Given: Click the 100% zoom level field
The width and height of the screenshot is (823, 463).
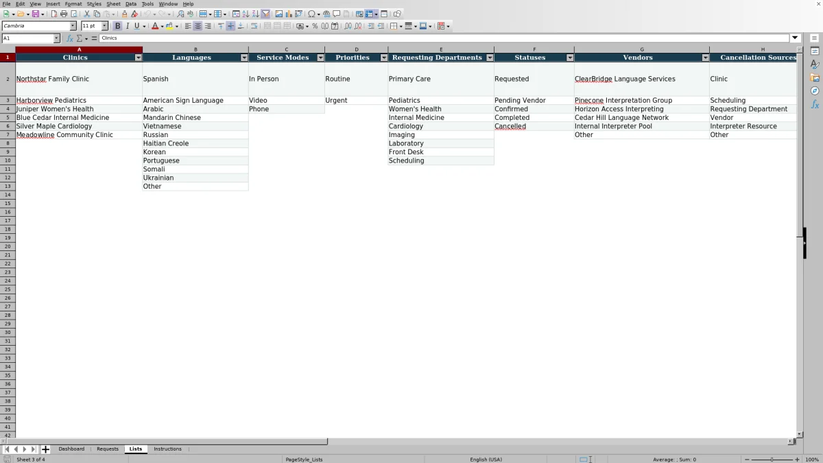Looking at the screenshot, I should pyautogui.click(x=812, y=460).
